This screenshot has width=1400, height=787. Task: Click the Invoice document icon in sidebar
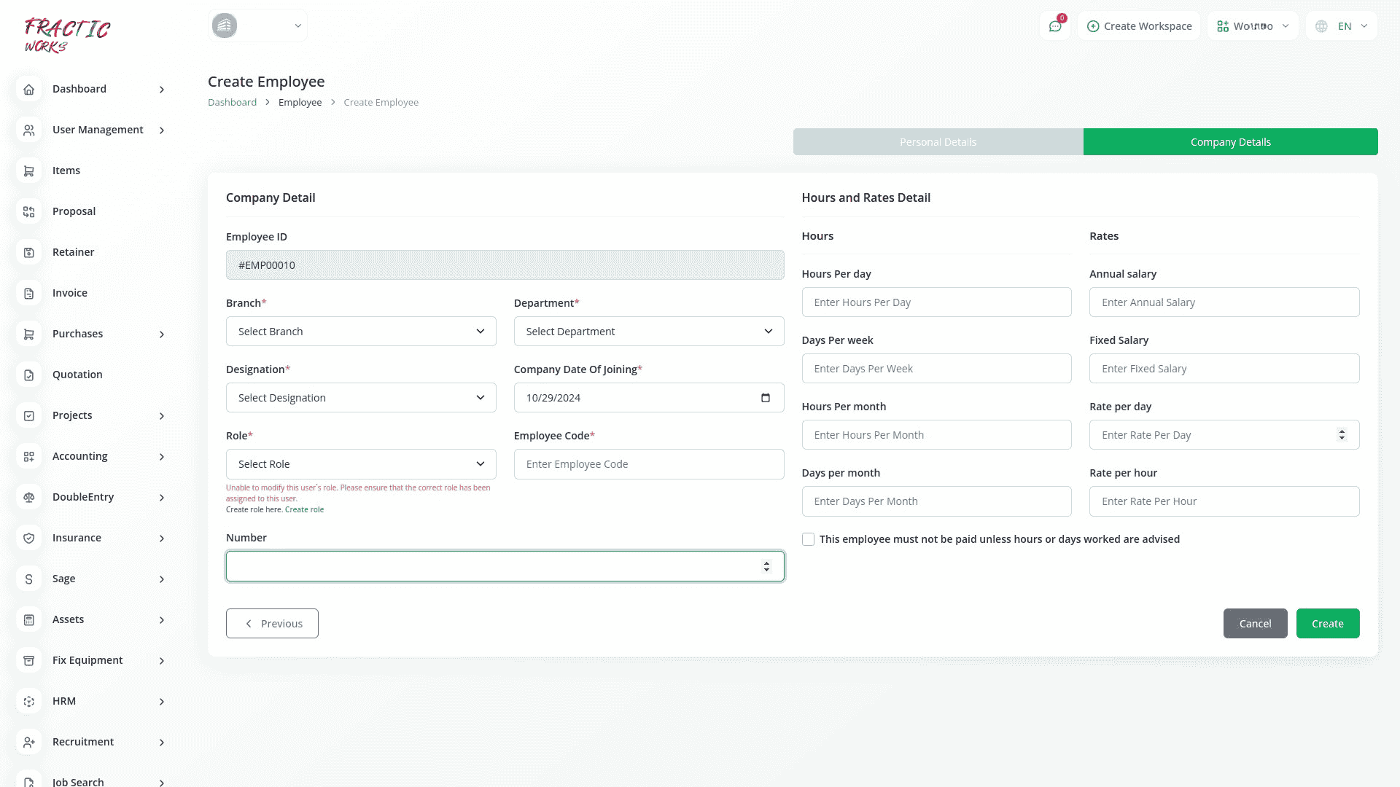pos(29,293)
